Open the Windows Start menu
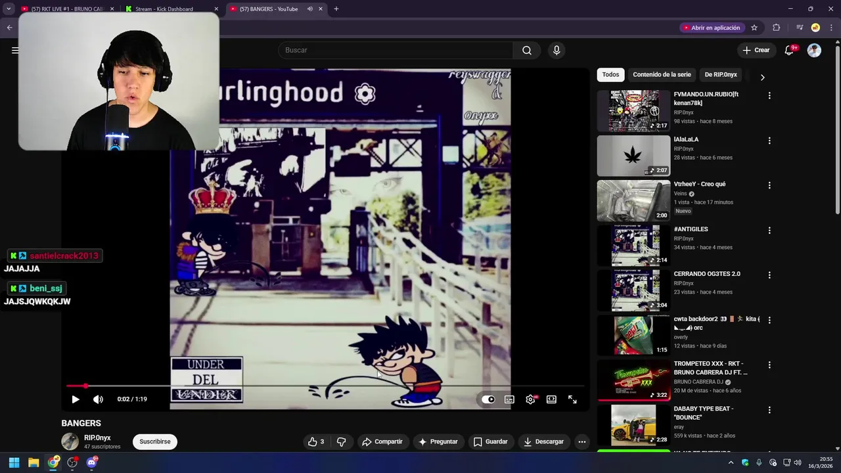The height and width of the screenshot is (473, 841). tap(14, 462)
